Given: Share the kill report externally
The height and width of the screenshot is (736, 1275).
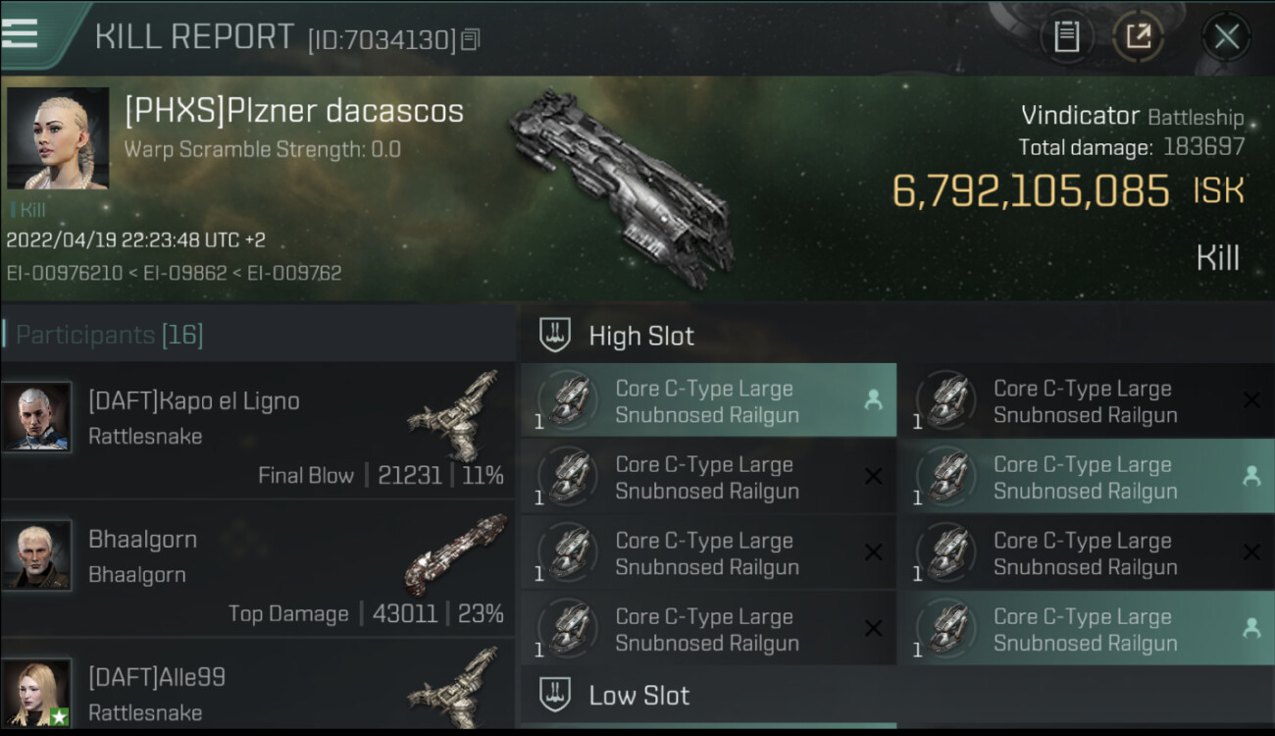Looking at the screenshot, I should click(1138, 37).
